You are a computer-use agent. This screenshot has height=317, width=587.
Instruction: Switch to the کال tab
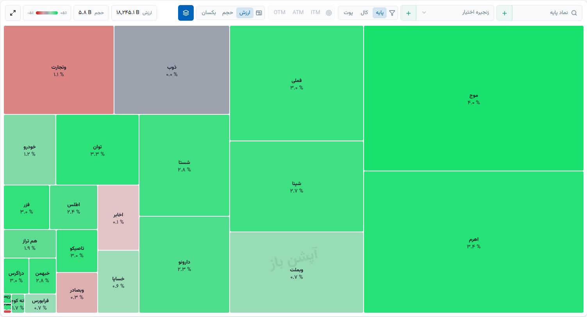[364, 12]
